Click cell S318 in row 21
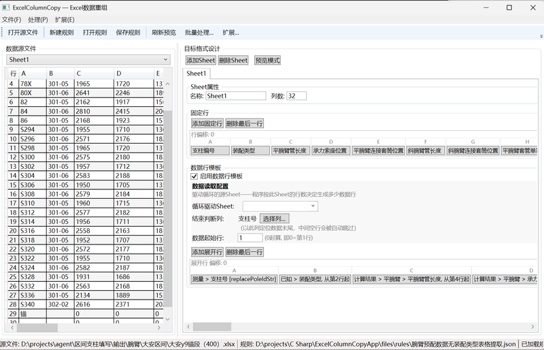This screenshot has width=544, height=350. point(33,240)
